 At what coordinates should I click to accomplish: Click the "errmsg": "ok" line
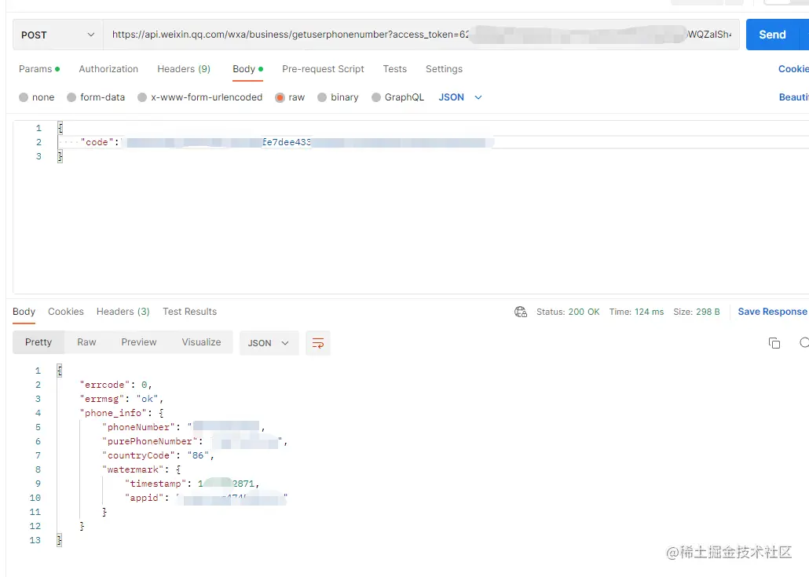(121, 399)
